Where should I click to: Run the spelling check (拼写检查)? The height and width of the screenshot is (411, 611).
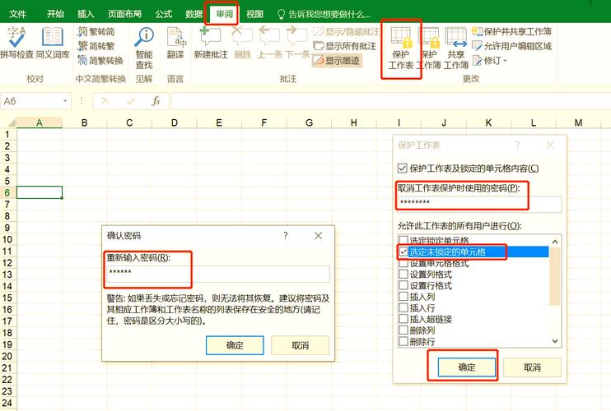pos(16,43)
